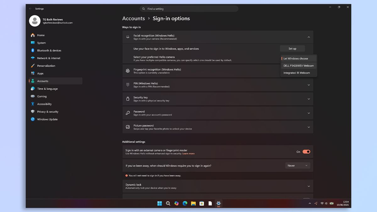Show hidden system tray icons
Screen dimensions: 377x212
310,204
